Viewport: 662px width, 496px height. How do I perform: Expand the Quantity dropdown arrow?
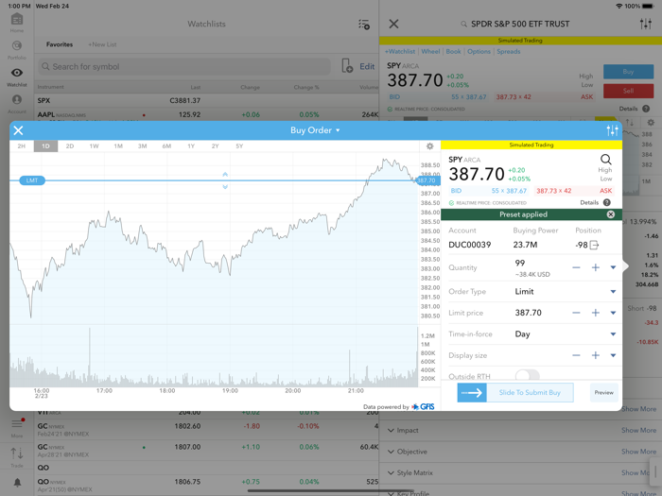pyautogui.click(x=613, y=267)
